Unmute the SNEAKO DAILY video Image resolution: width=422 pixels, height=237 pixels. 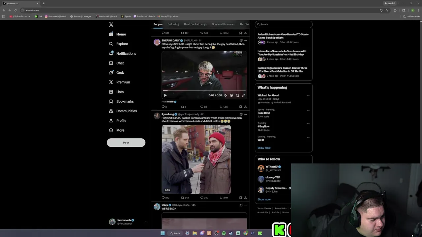point(226,95)
